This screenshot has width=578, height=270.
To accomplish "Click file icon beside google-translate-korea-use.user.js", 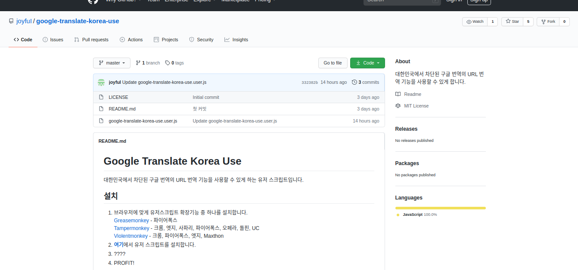I will (101, 121).
